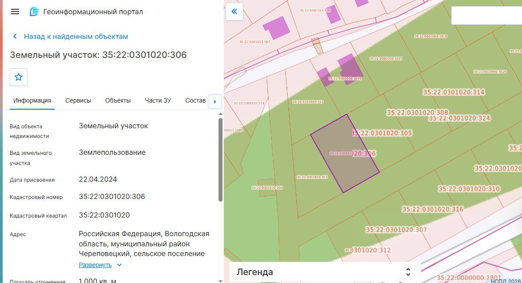This screenshot has width=522, height=283.
Task: Select the Информация tab
Action: 32,100
